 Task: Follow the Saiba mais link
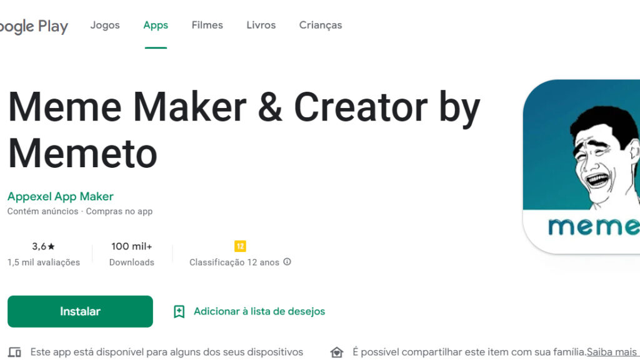(x=612, y=352)
